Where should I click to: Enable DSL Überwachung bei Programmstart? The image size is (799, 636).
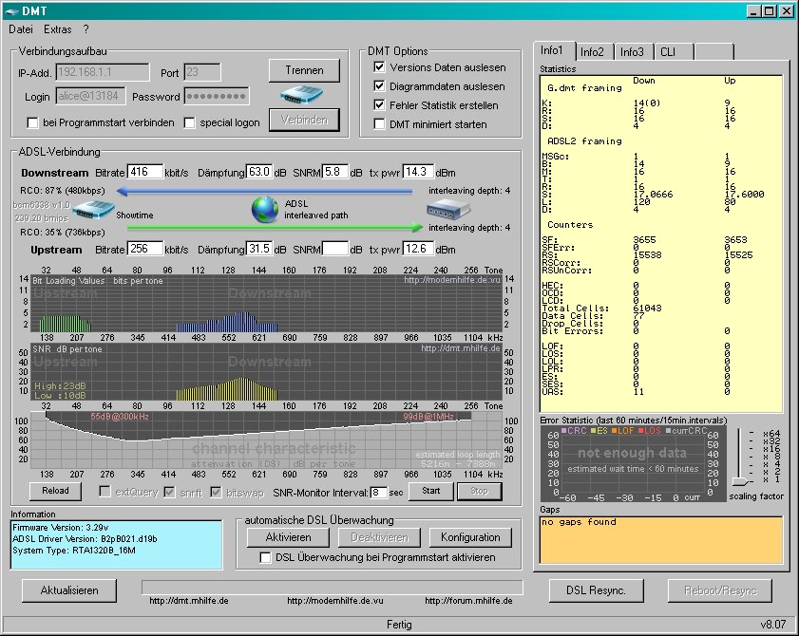(x=267, y=558)
